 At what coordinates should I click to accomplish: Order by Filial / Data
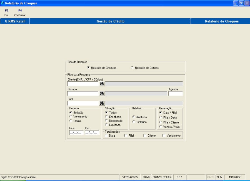[168, 117]
